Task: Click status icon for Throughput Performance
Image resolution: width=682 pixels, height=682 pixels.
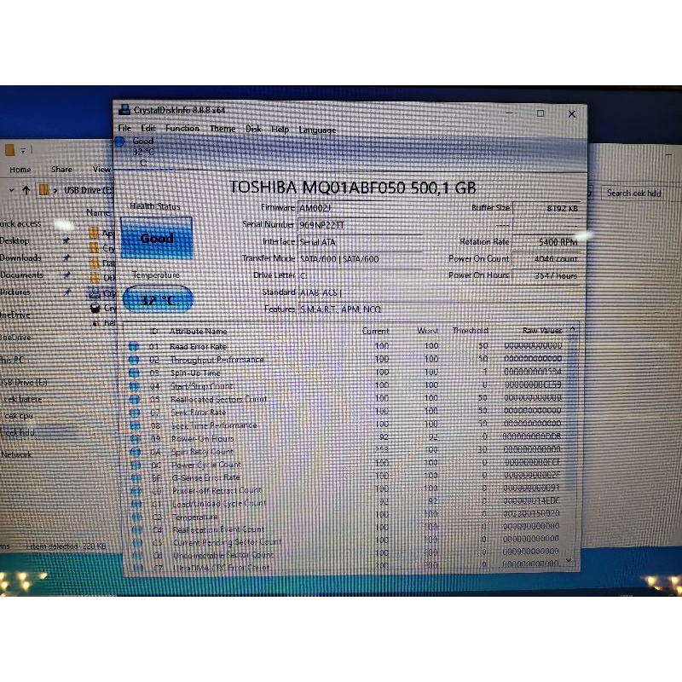Action: 134,360
